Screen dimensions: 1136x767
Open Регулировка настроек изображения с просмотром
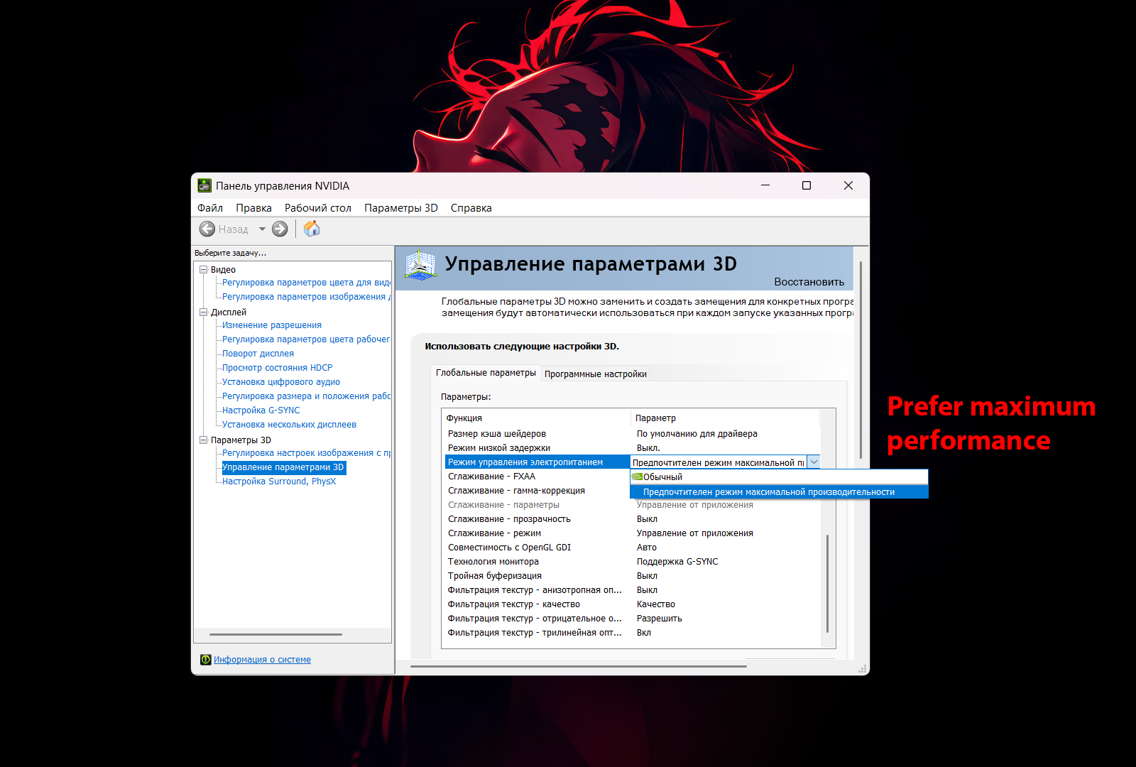(307, 453)
